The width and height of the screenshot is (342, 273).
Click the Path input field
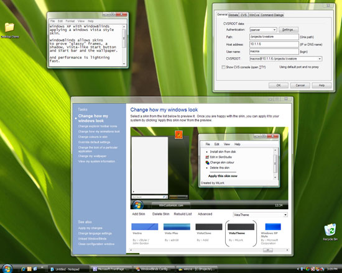[x=274, y=37]
